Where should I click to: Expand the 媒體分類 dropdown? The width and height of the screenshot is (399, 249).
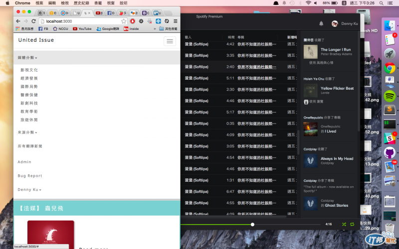(27, 58)
